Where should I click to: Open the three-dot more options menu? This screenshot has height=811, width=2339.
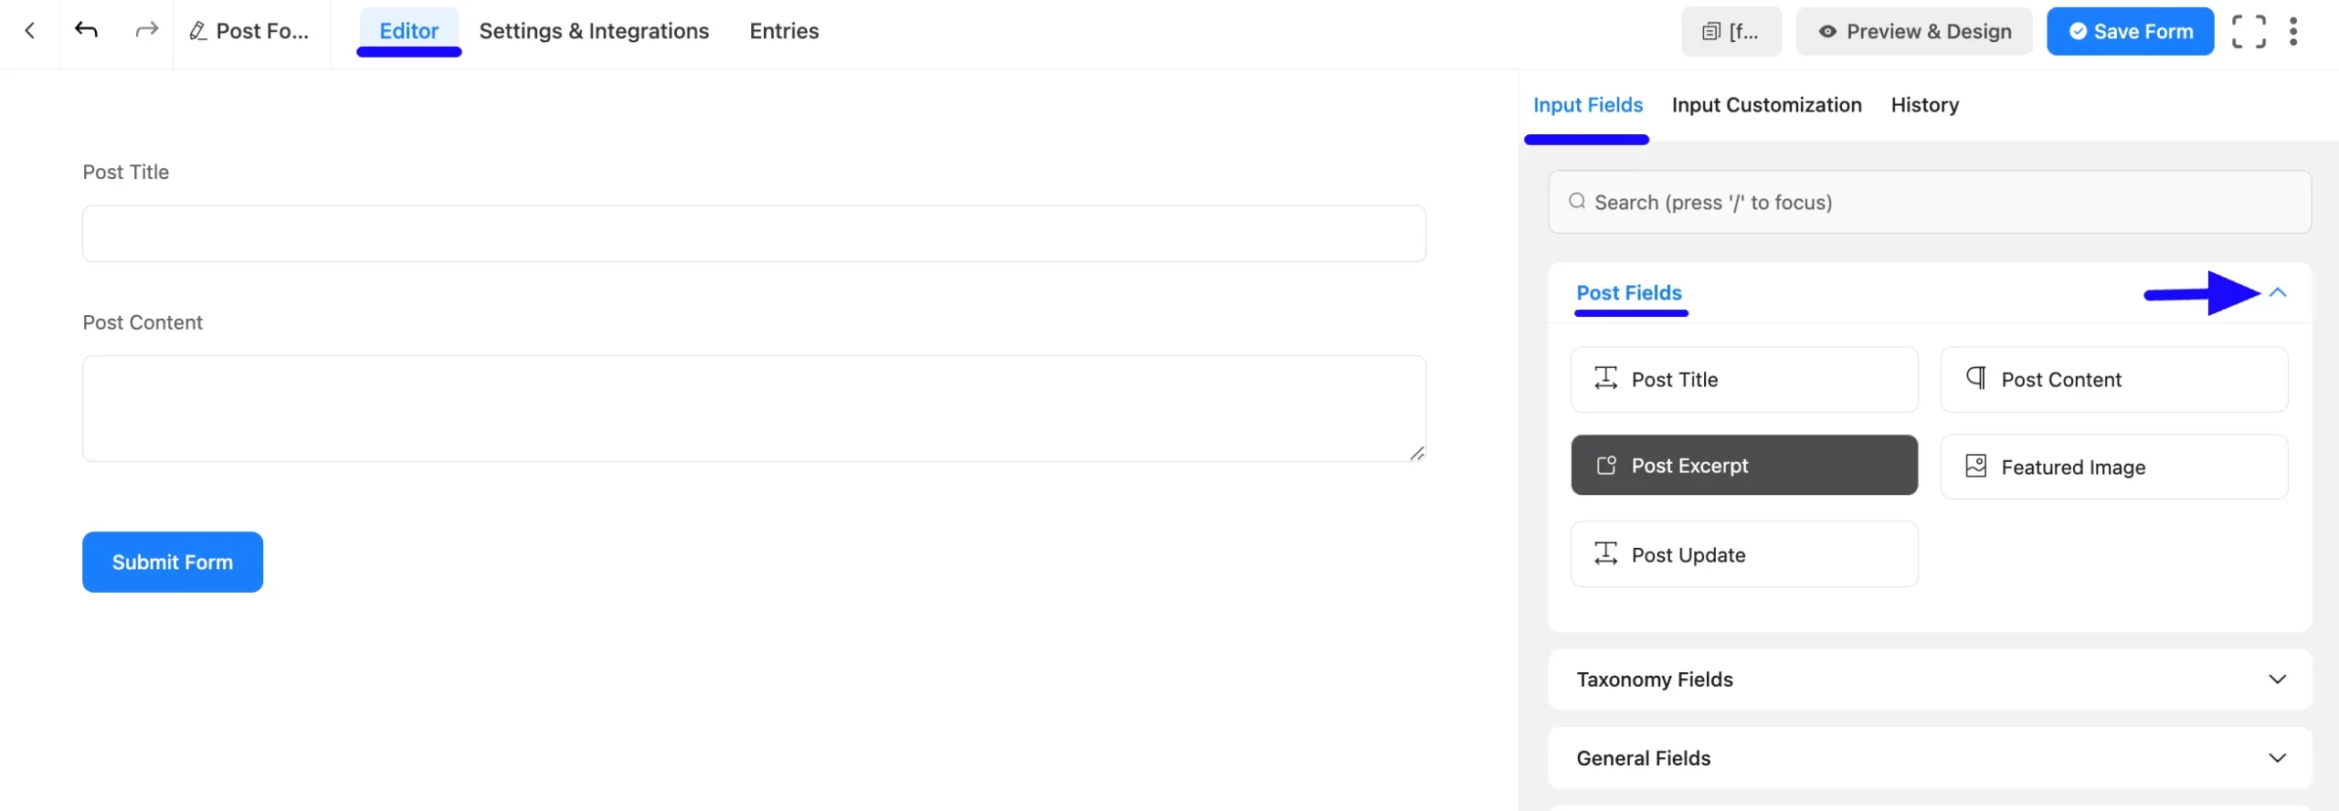point(2293,32)
